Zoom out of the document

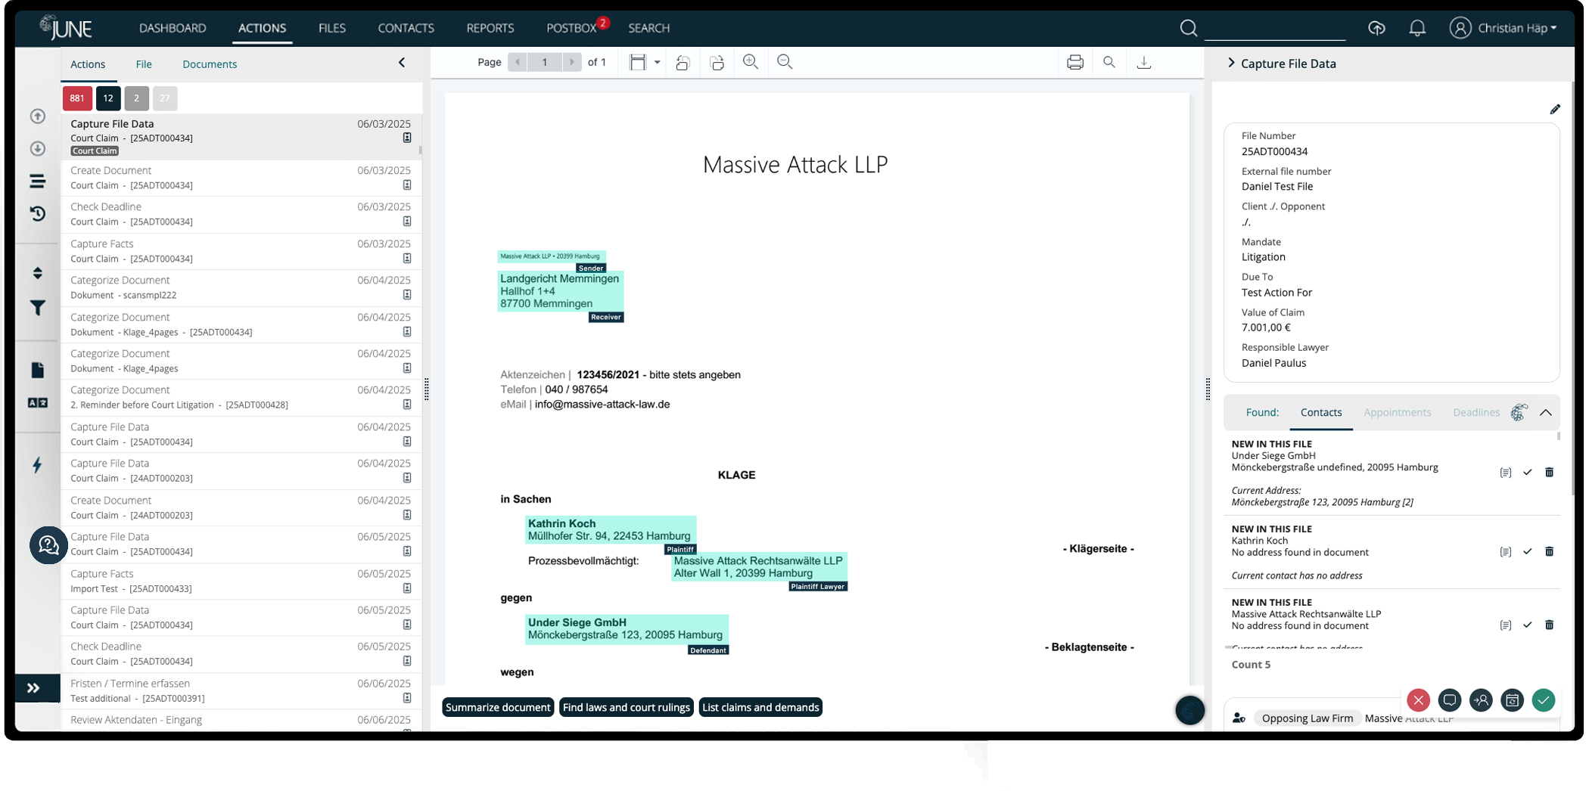point(785,62)
